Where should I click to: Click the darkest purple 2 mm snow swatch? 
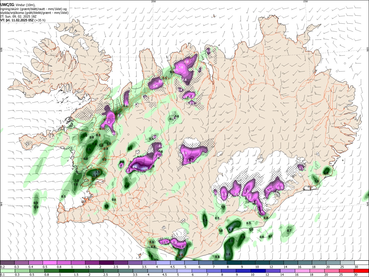click(x=106, y=263)
